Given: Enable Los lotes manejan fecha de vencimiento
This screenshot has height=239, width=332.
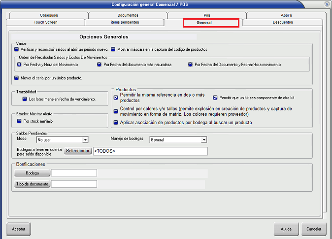Looking at the screenshot, I should 25,99.
